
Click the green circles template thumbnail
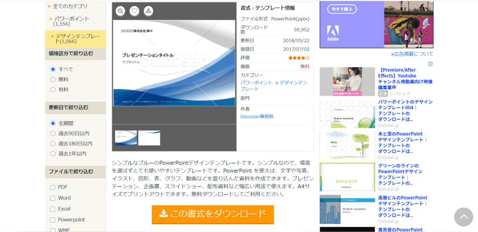347,113
